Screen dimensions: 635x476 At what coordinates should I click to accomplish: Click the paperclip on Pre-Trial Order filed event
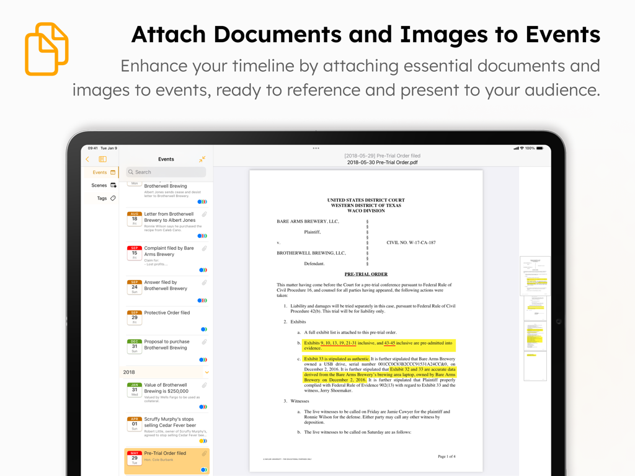click(203, 452)
